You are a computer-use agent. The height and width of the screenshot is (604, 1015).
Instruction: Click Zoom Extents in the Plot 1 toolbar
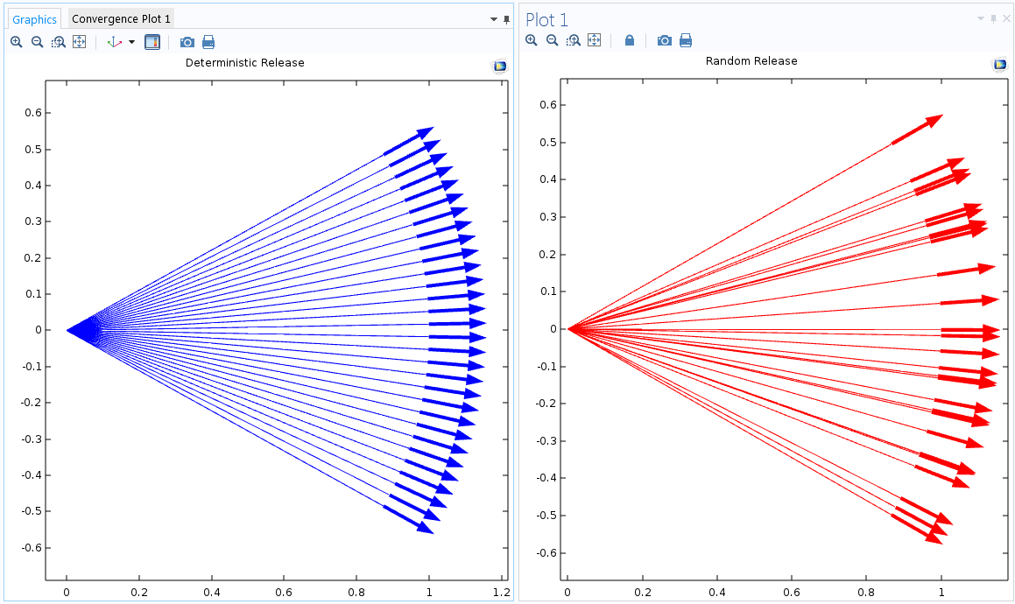pos(594,40)
